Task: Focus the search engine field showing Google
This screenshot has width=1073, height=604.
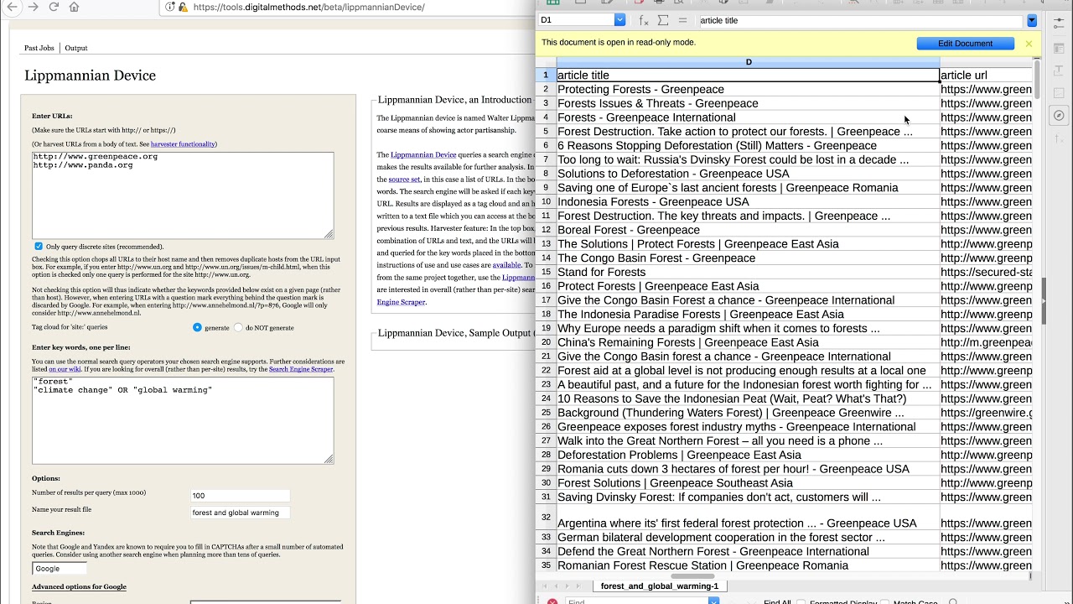Action: (59, 569)
